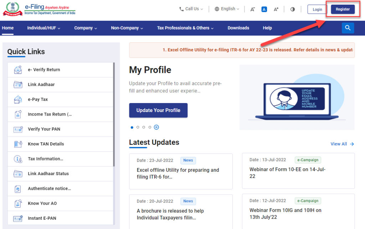Select the first carousel slide dot
This screenshot has height=229, width=365.
coord(132,127)
